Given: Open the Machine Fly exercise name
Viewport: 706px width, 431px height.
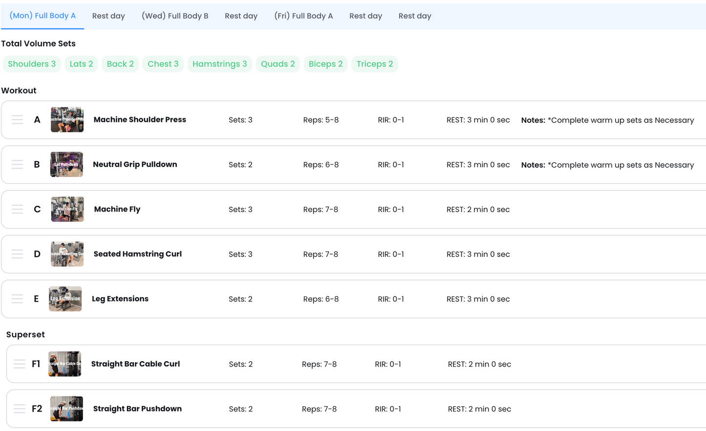Looking at the screenshot, I should [117, 210].
